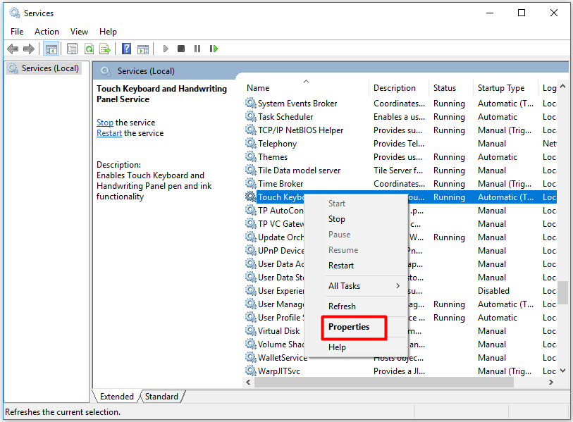Toggle the Show/Hide Console Tree icon

point(51,49)
